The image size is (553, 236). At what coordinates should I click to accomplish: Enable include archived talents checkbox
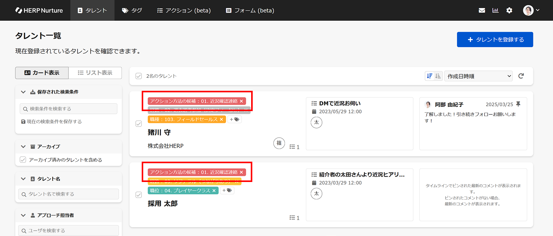coord(23,160)
